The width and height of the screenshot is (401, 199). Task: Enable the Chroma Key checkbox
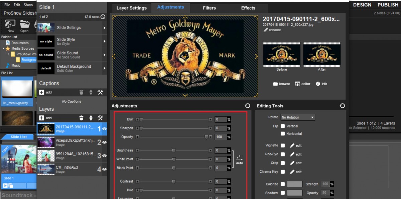283,172
